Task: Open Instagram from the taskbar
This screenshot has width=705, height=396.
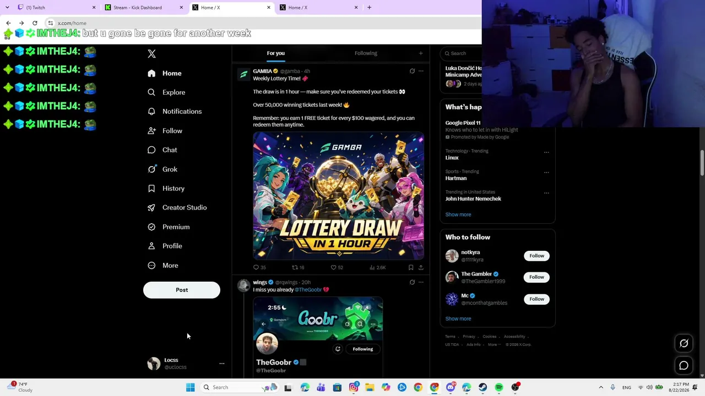Action: coord(354,387)
